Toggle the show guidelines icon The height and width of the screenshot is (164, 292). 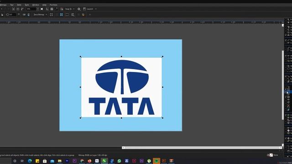[x=57, y=9]
